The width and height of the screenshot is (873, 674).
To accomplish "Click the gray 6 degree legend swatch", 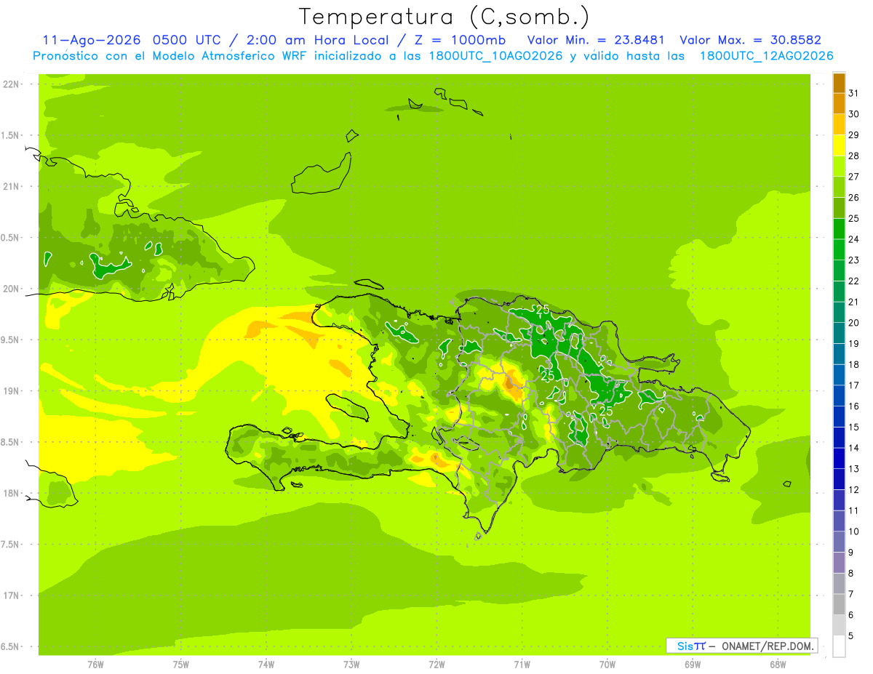I will [x=839, y=604].
